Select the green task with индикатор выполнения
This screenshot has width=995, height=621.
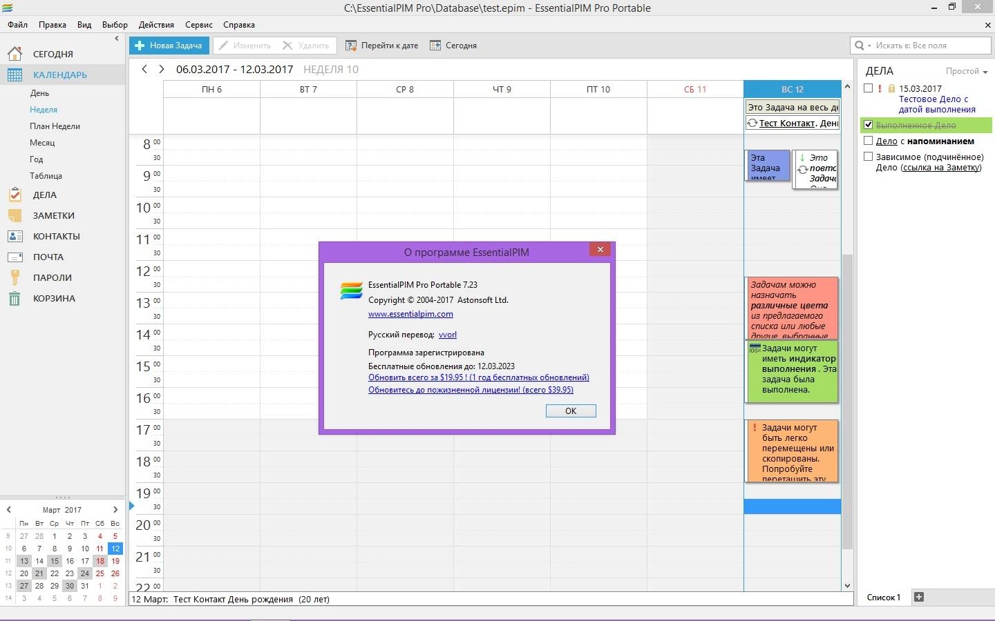coord(792,372)
